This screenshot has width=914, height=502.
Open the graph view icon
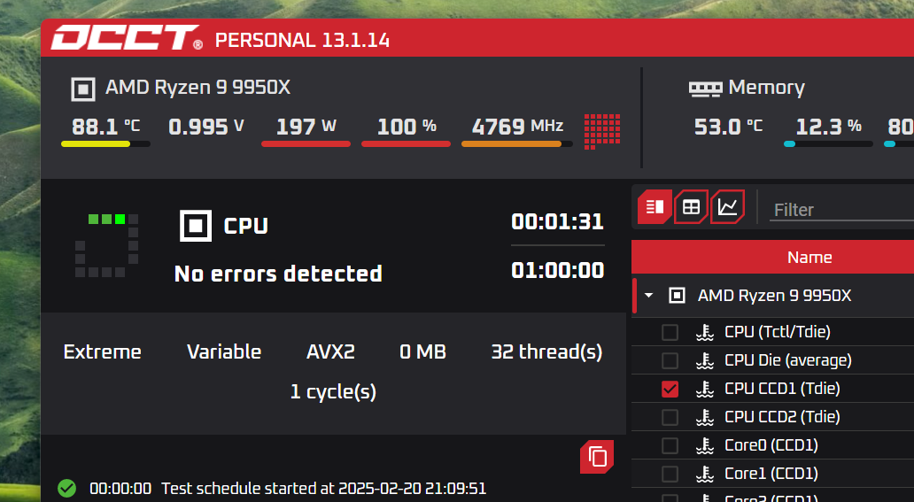point(727,207)
